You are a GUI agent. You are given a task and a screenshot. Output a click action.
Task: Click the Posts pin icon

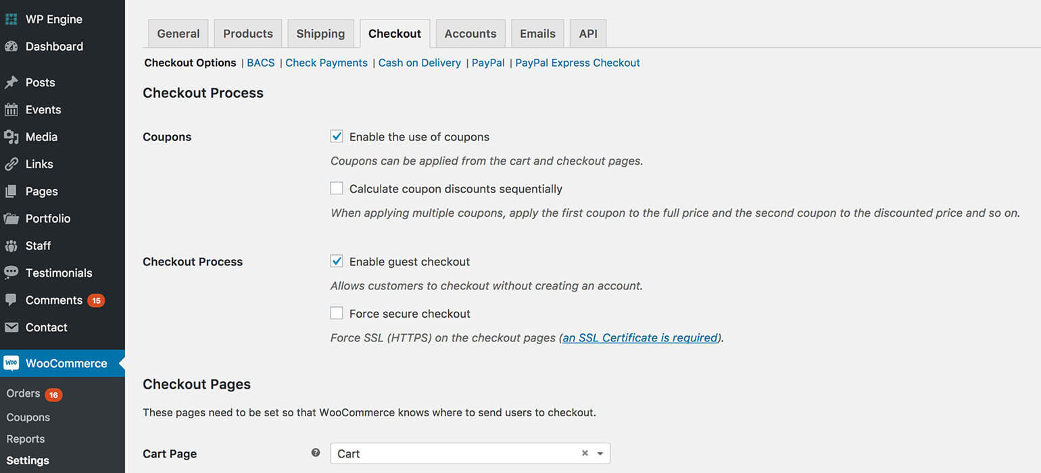(11, 82)
